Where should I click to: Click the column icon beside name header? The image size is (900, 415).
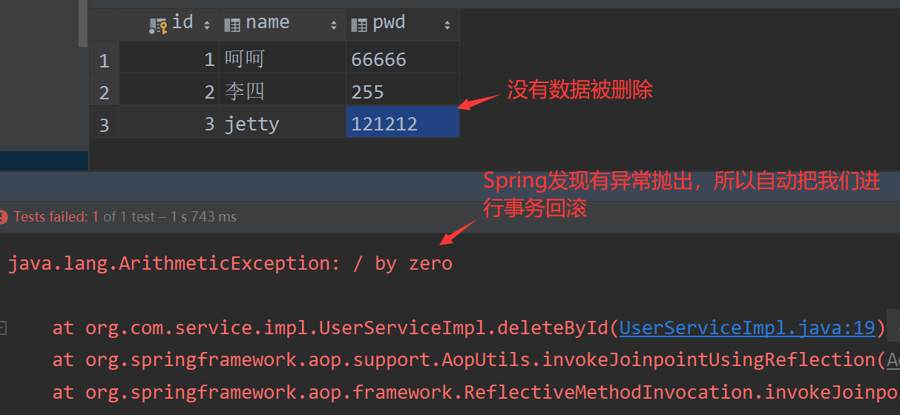point(232,25)
